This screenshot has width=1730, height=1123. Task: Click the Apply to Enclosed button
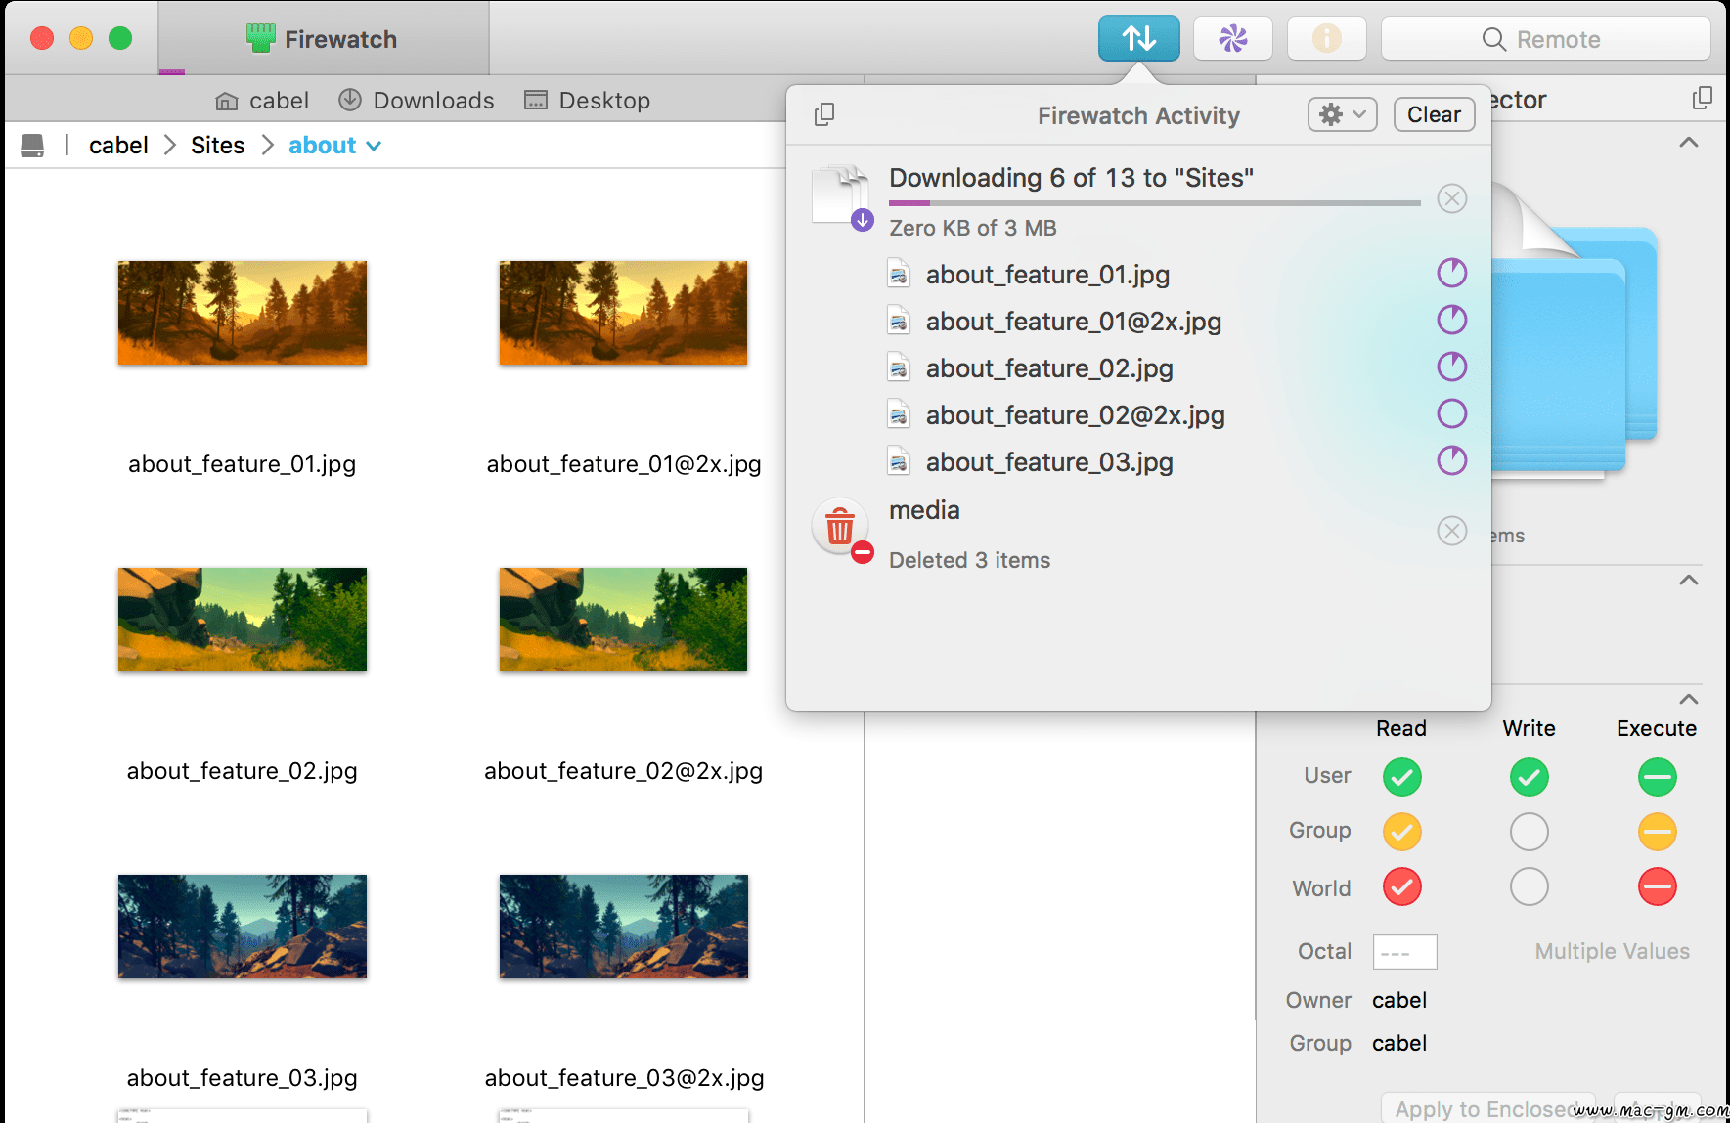1487,1108
